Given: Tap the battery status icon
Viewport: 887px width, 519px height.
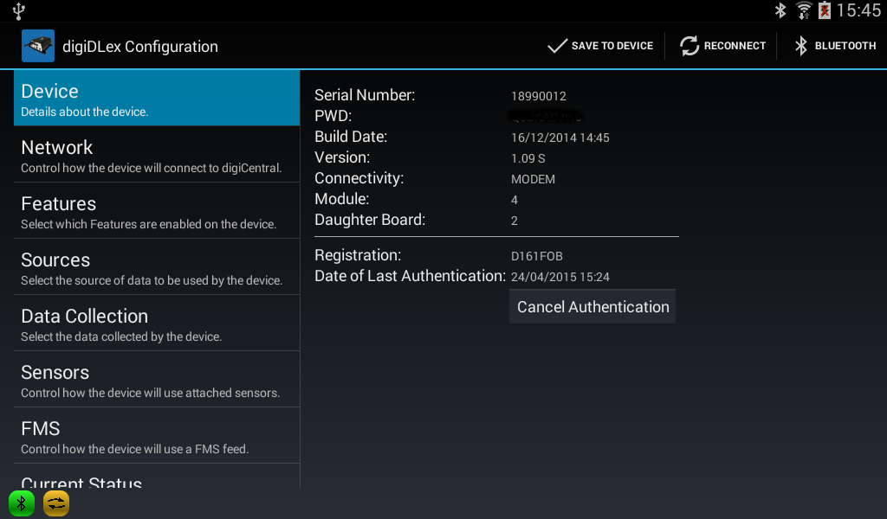Looking at the screenshot, I should (x=825, y=10).
